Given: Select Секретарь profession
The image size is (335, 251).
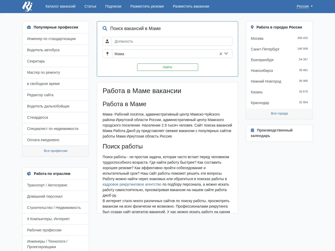Looking at the screenshot, I should pyautogui.click(x=55, y=61).
